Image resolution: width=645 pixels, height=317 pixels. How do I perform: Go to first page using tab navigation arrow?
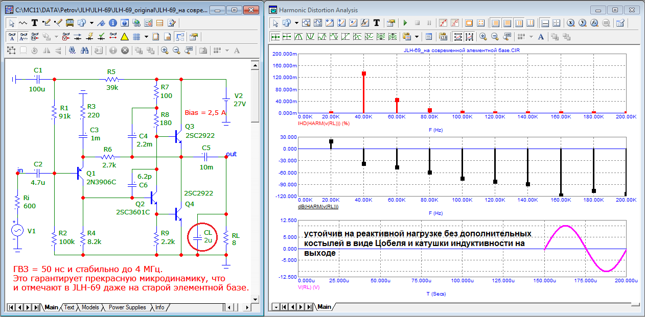pyautogui.click(x=12, y=307)
